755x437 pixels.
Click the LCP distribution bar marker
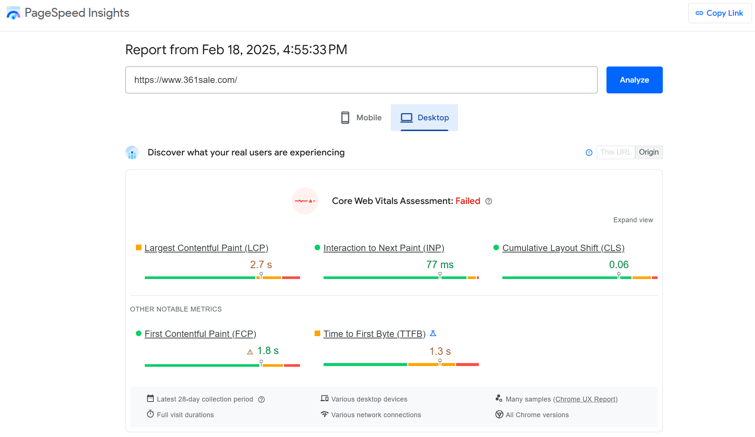(x=261, y=276)
